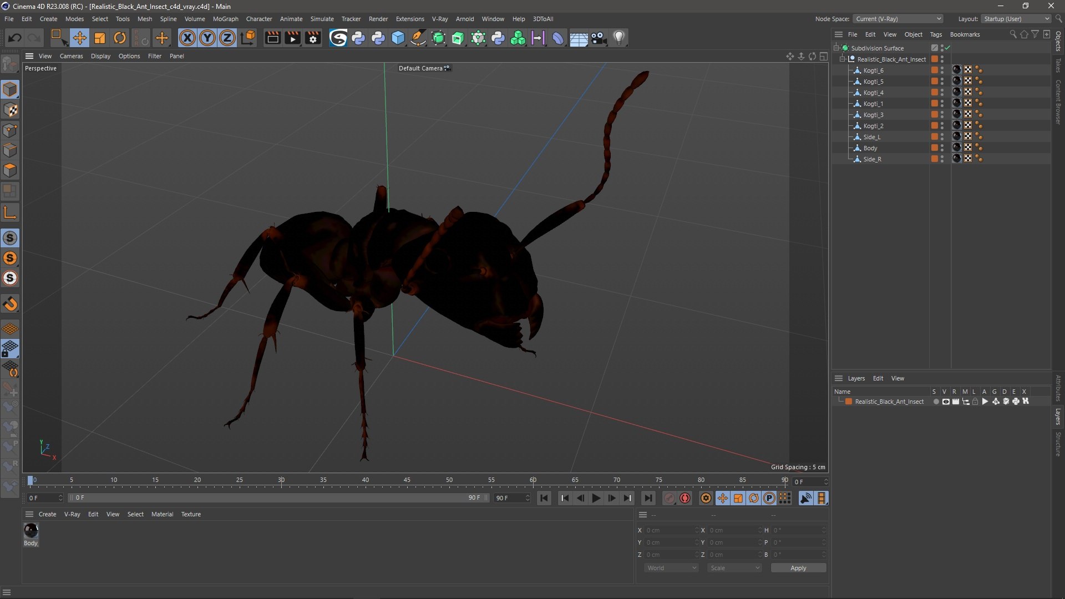Open the Node Space dropdown

[897, 19]
